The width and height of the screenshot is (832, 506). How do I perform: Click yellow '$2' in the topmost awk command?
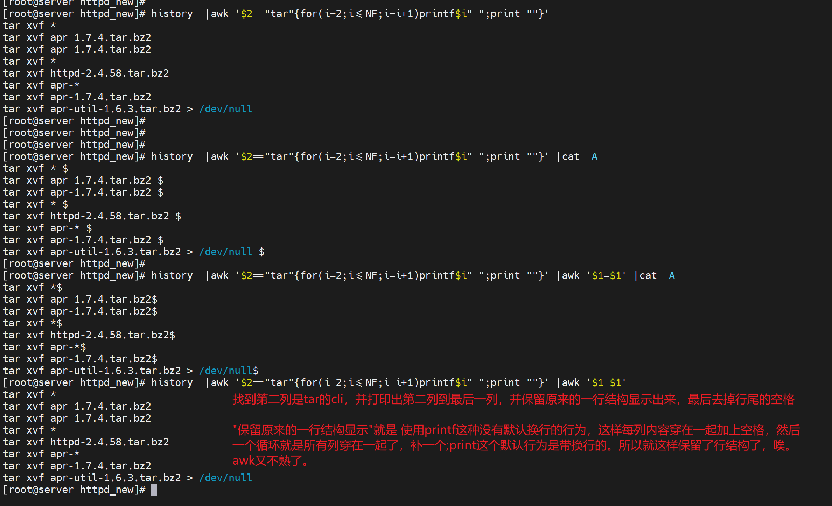(246, 14)
